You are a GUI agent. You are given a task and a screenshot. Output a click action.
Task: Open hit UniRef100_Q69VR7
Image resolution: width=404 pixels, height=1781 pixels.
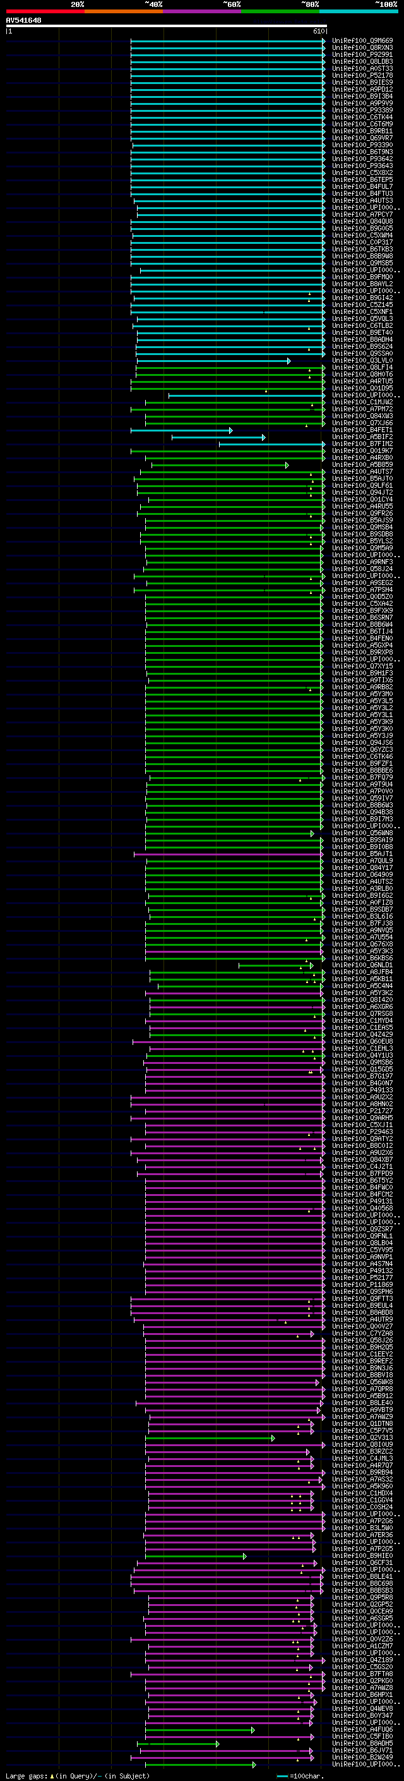coord(362,138)
